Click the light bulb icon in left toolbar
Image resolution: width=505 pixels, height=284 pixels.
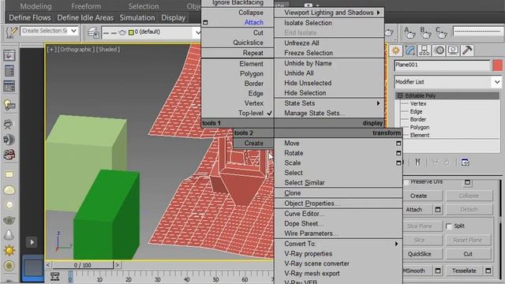tap(9, 105)
